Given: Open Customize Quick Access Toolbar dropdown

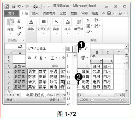Looking at the screenshot, I should coord(49,7).
